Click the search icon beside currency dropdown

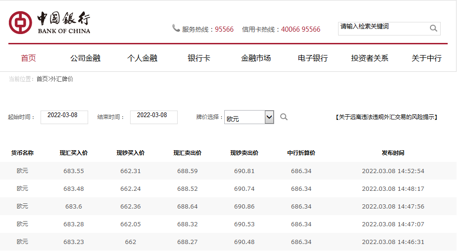tap(284, 117)
